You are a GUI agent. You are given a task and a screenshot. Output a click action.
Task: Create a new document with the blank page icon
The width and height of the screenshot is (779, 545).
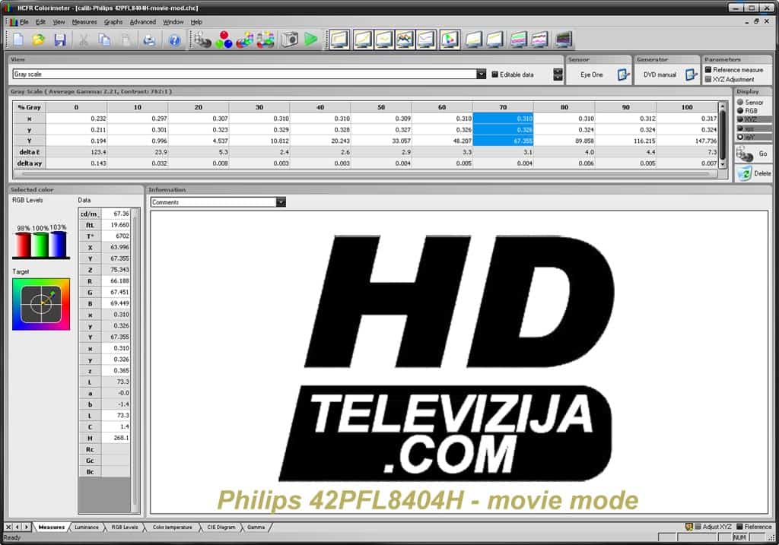[x=18, y=40]
